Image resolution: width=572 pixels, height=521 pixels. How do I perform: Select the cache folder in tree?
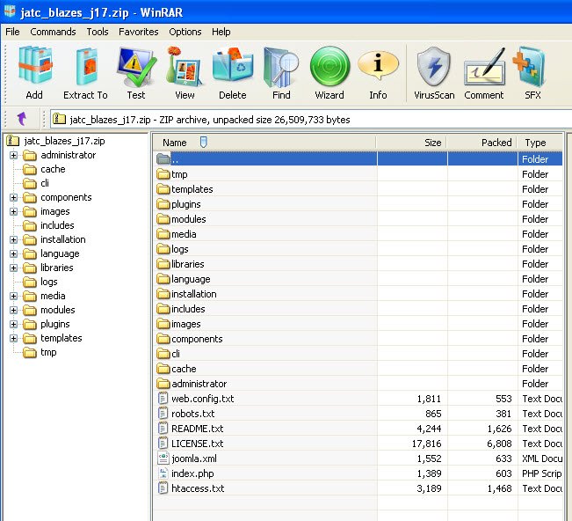(x=53, y=169)
